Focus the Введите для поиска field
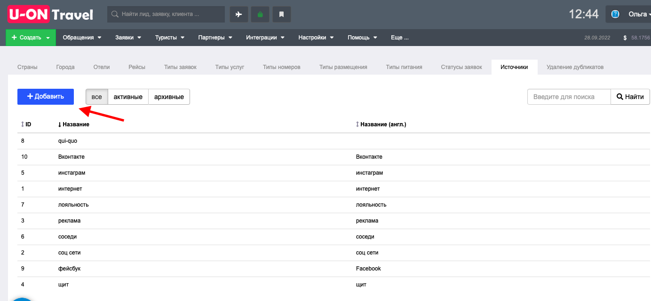The image size is (651, 301). point(569,97)
